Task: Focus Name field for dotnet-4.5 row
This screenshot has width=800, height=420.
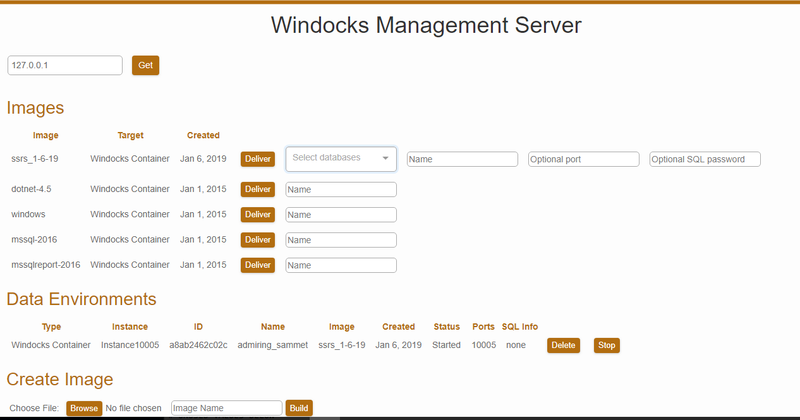Action: coord(341,189)
